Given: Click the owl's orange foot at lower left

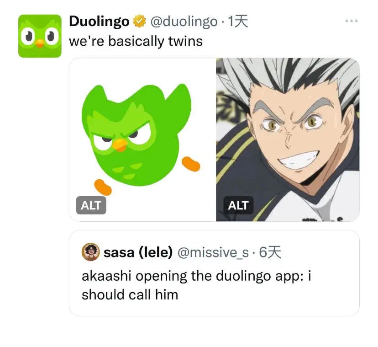Looking at the screenshot, I should 103,187.
